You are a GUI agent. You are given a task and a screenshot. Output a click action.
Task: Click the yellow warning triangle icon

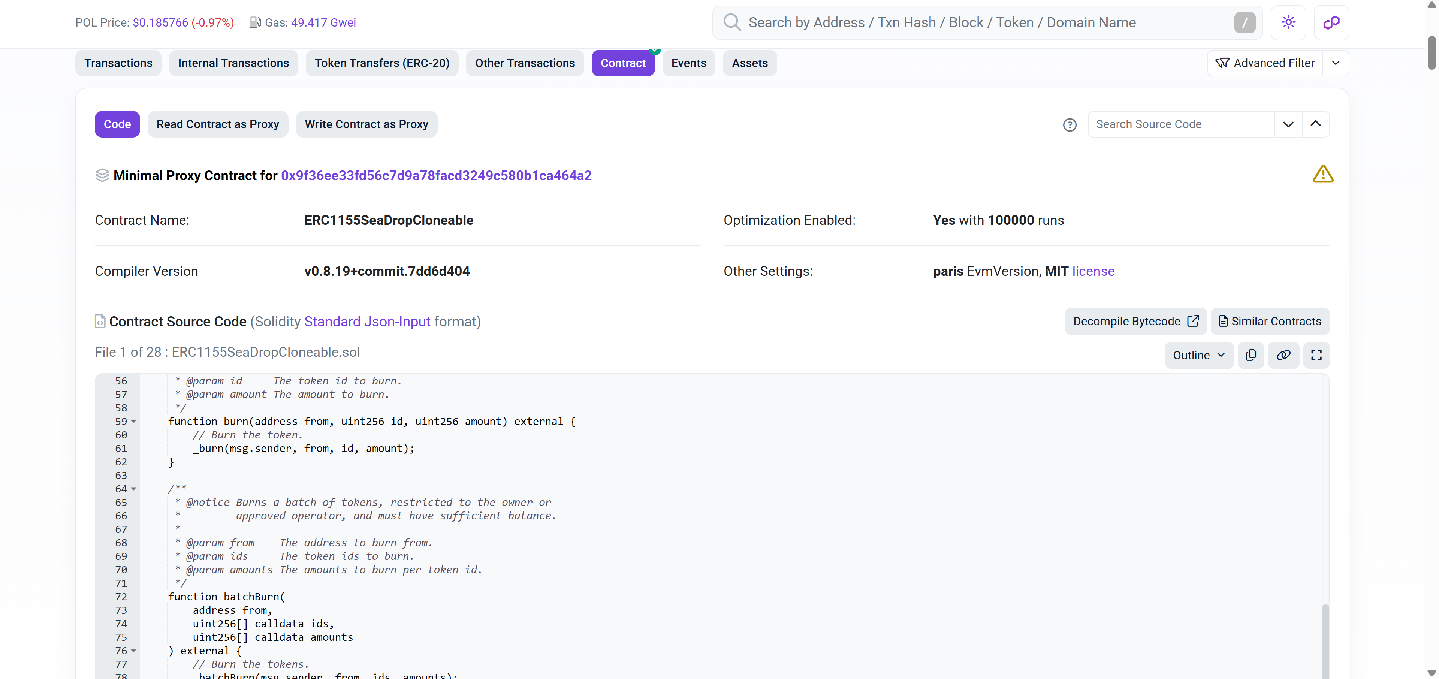[1323, 174]
